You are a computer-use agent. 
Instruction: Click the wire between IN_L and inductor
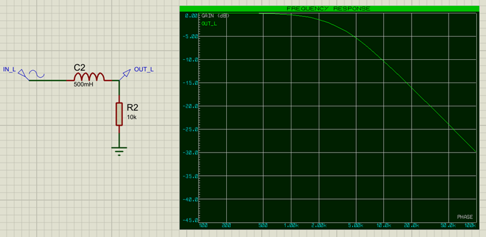(x=48, y=81)
